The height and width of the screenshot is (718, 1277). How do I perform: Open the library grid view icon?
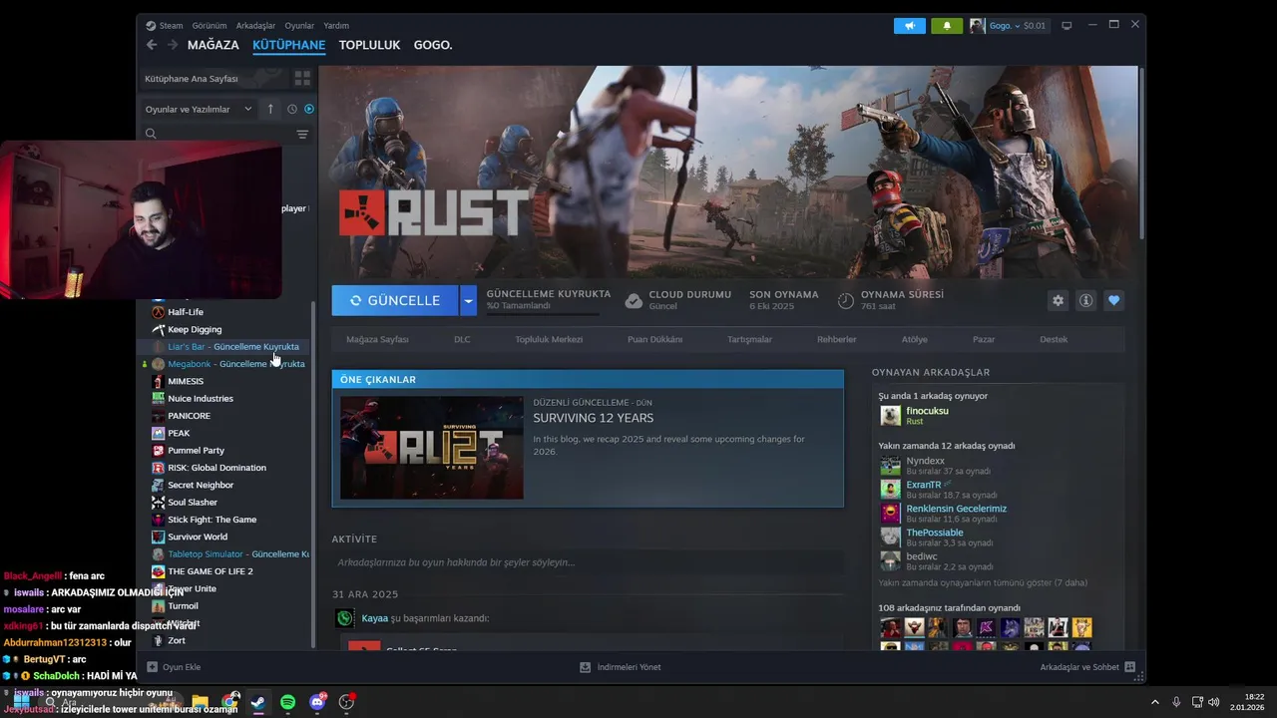pos(302,78)
